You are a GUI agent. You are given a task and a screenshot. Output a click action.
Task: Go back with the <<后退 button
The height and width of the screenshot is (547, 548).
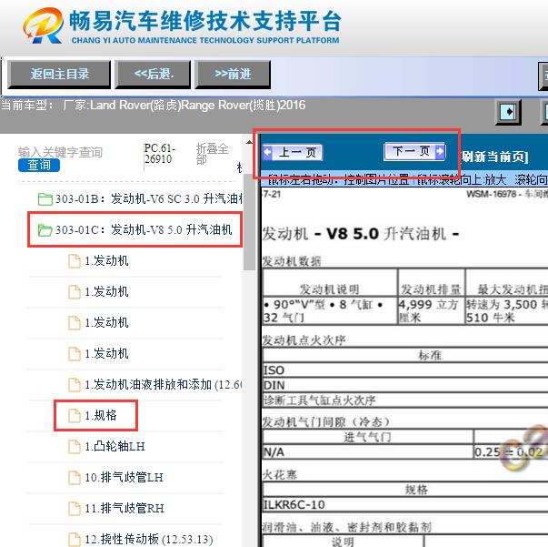point(153,75)
